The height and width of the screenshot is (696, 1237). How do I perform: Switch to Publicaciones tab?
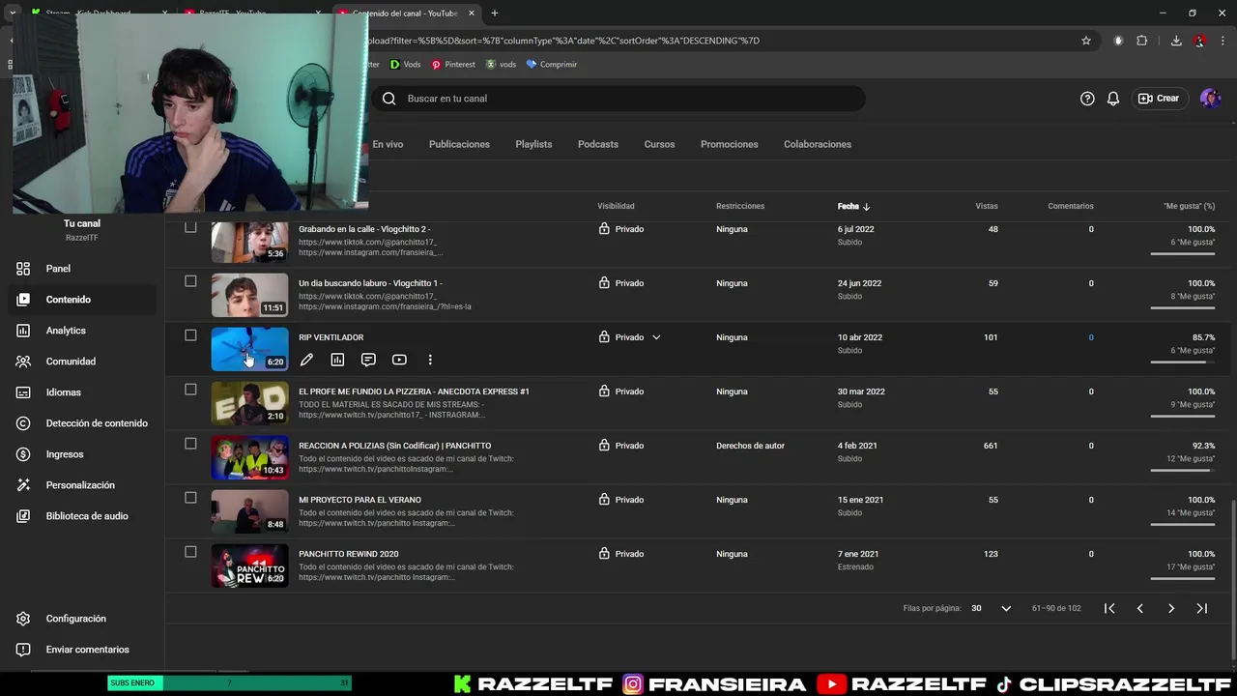pyautogui.click(x=459, y=144)
